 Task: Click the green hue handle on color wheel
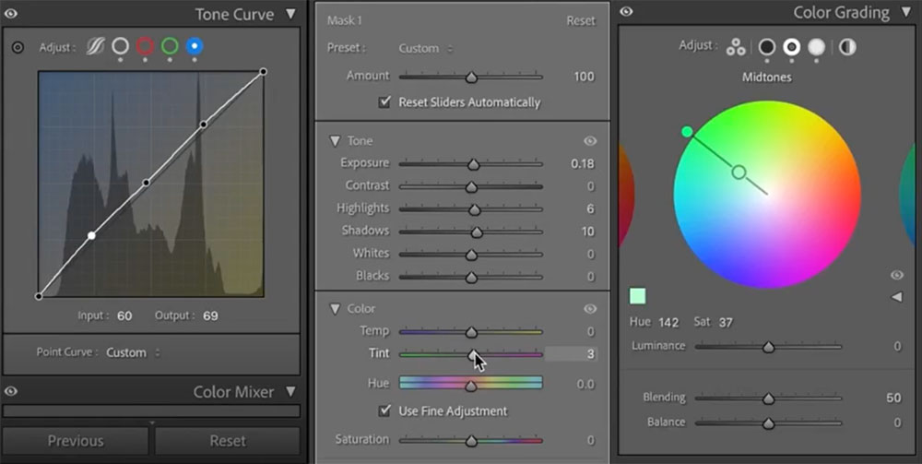[x=687, y=132]
